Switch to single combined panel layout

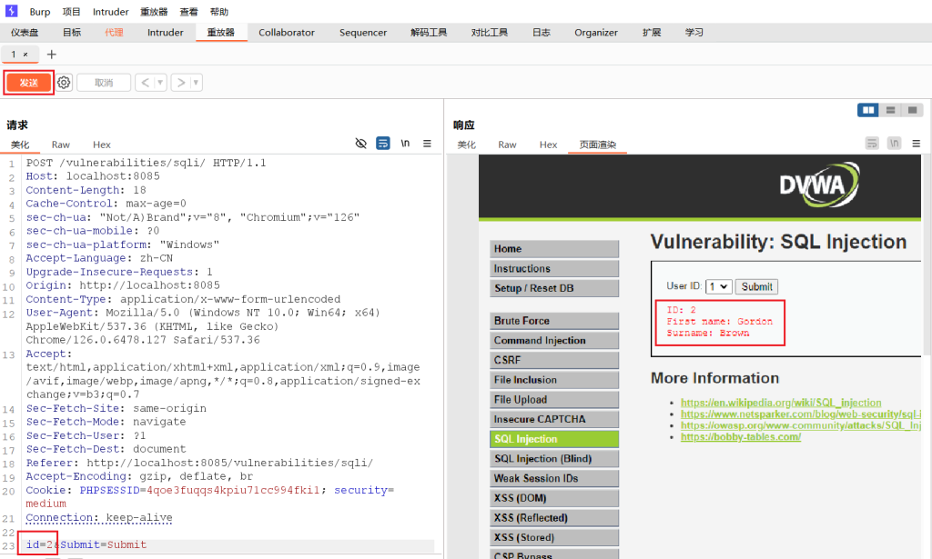(x=912, y=110)
